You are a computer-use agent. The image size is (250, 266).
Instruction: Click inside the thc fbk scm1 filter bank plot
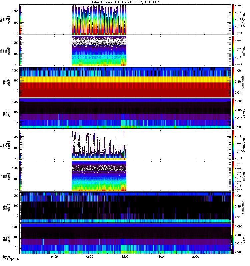(125, 239)
